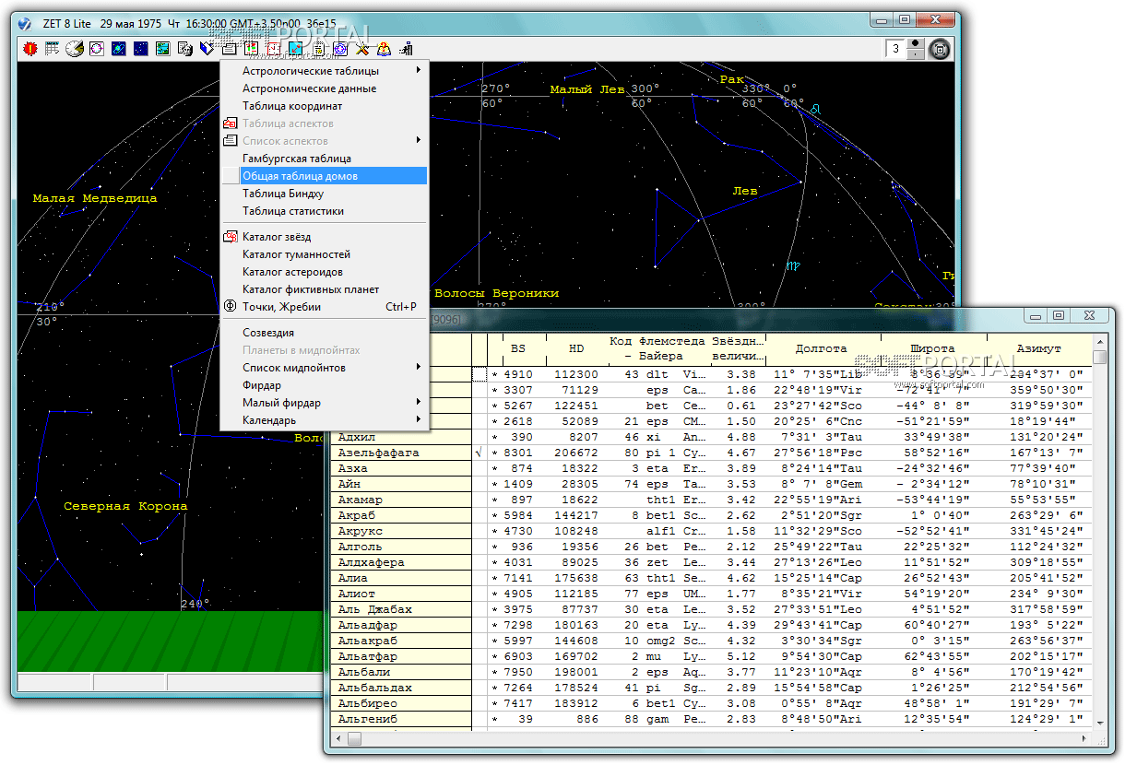Click the Широта column header
Viewport: 1125px width, 765px height.
933,348
